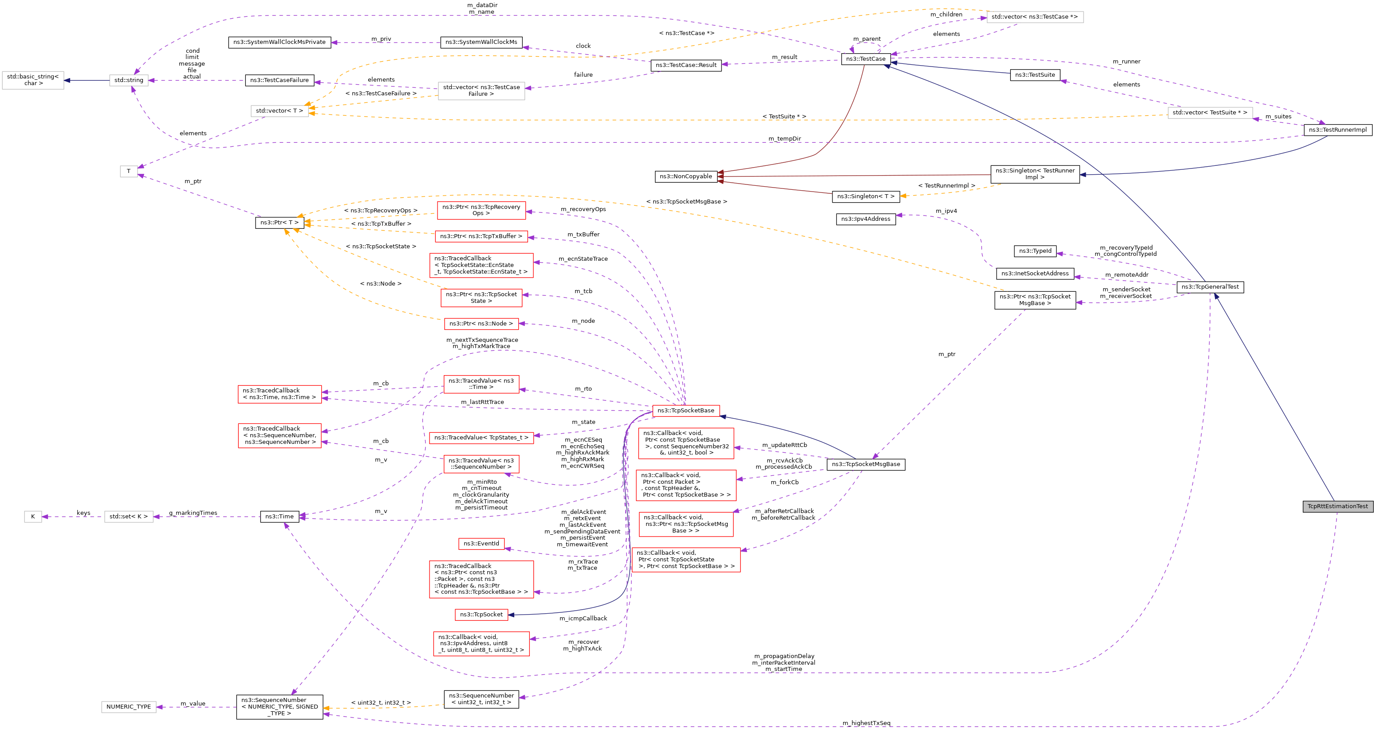Click the m_lastRttTrace edge label
Viewport: 1376px width, 729px height.
point(482,402)
